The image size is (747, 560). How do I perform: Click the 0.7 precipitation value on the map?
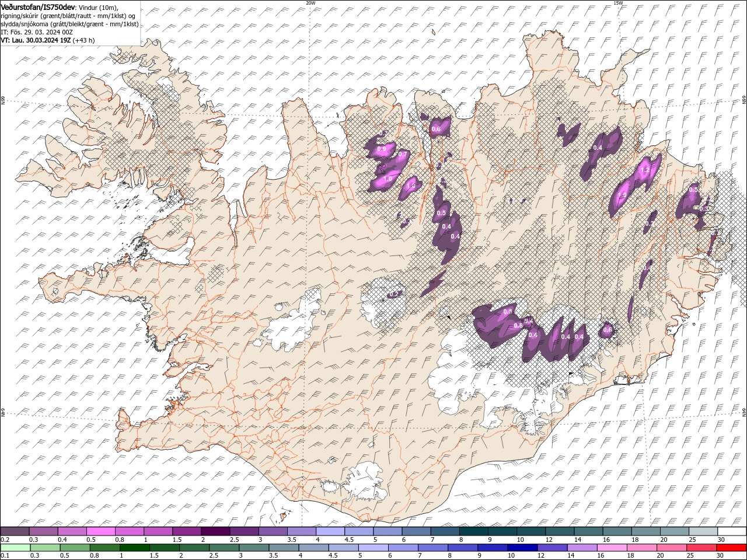(x=402, y=155)
